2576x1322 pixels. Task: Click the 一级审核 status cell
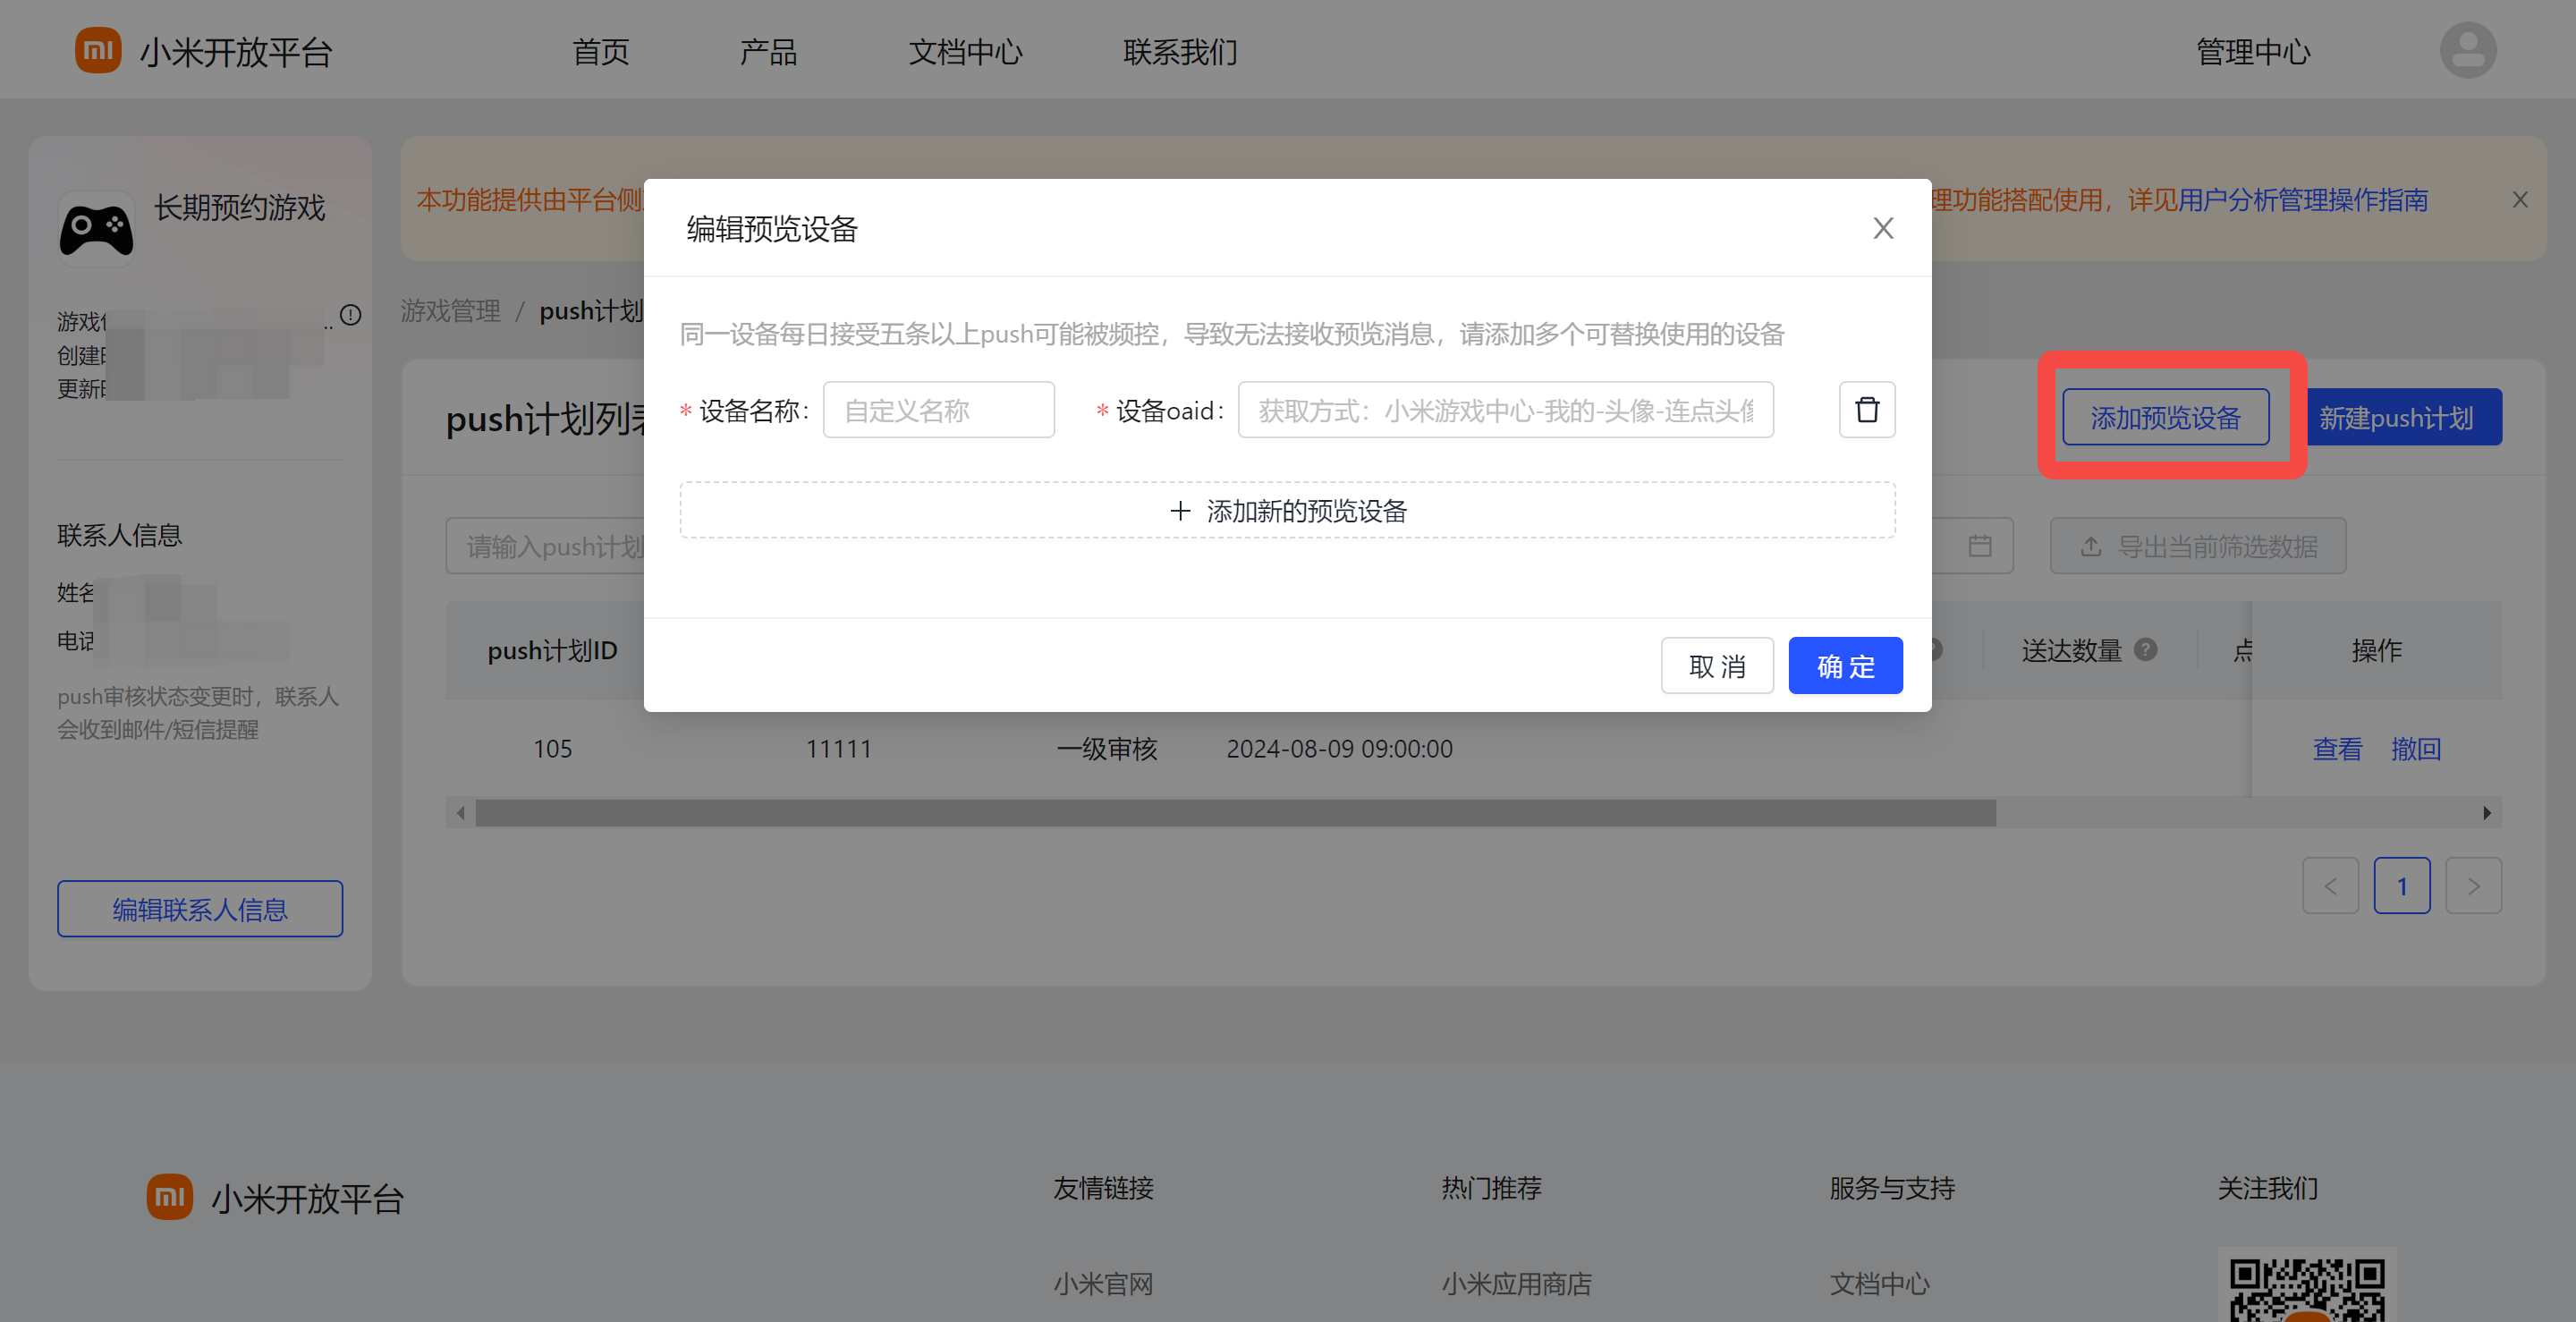1106,749
